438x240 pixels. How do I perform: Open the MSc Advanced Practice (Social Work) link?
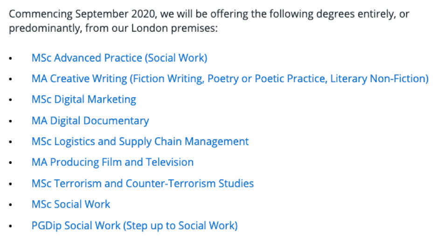coord(119,58)
